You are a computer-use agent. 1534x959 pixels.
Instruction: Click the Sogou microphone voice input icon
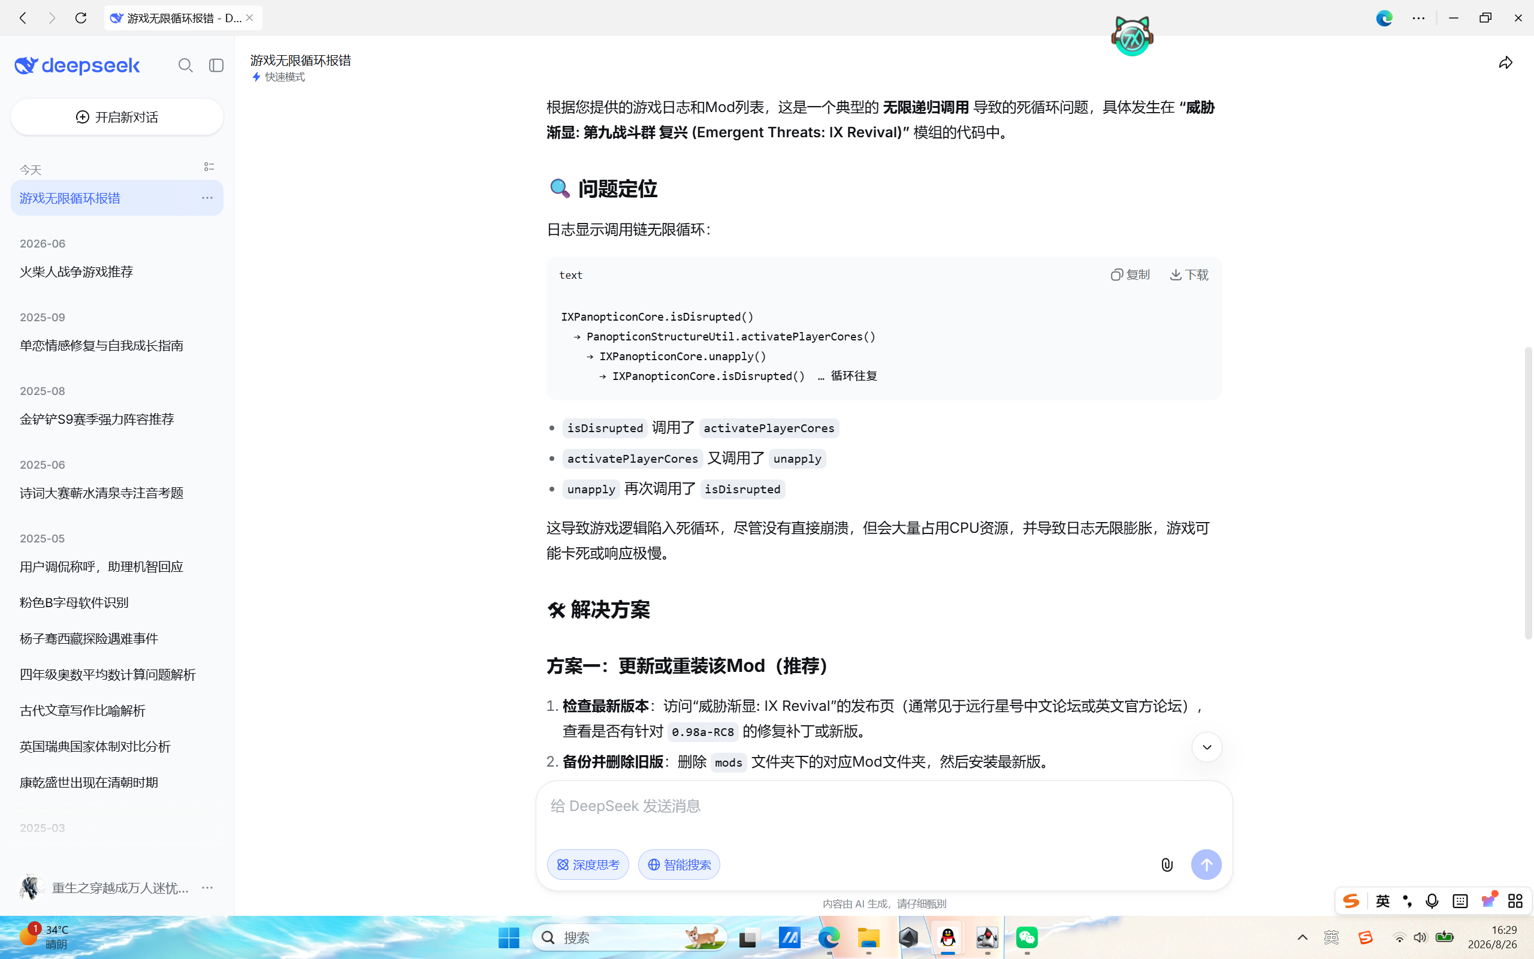pos(1432,901)
